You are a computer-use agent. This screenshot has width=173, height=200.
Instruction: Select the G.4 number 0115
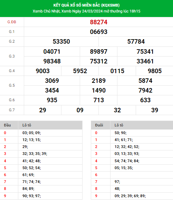[117, 71]
